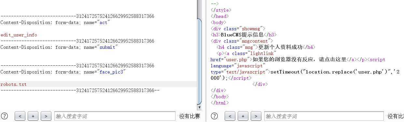Click the closing boundary line ending with --
Screen dimensions: 404x122
[x=80, y=90]
